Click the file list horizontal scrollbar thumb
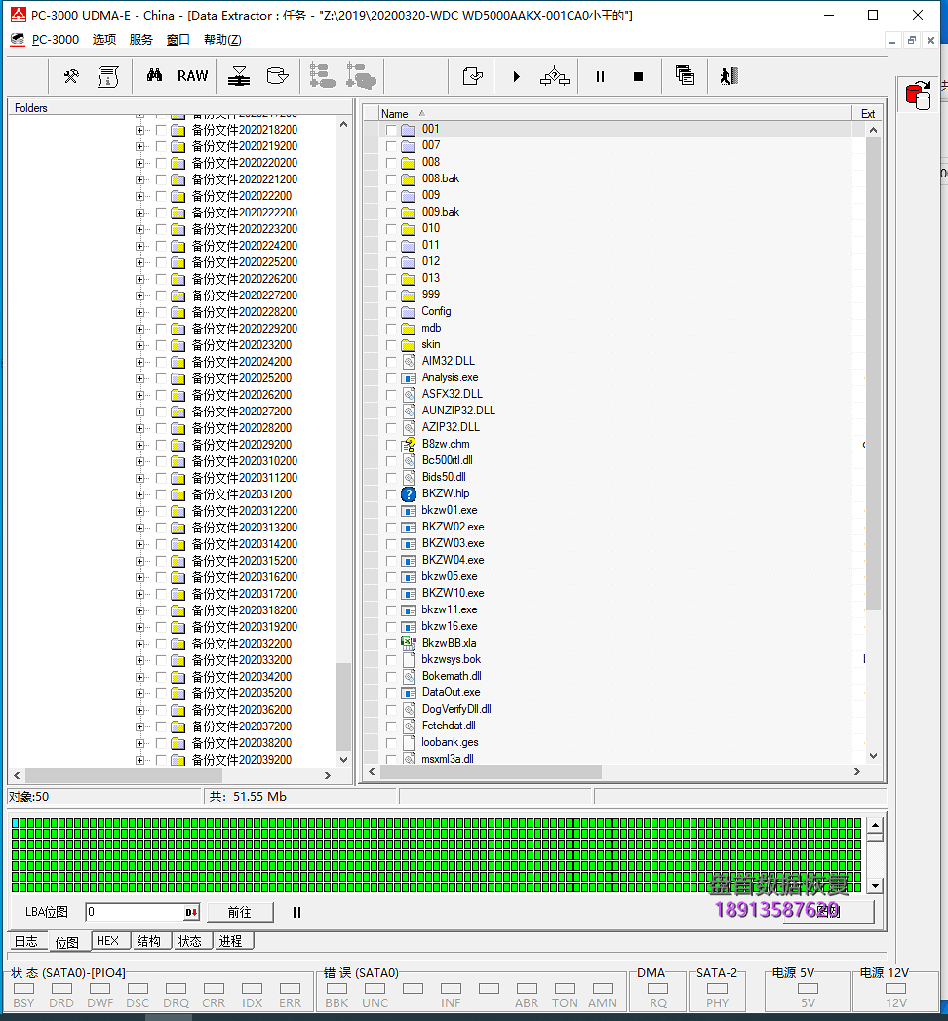This screenshot has width=948, height=1021. tap(491, 772)
